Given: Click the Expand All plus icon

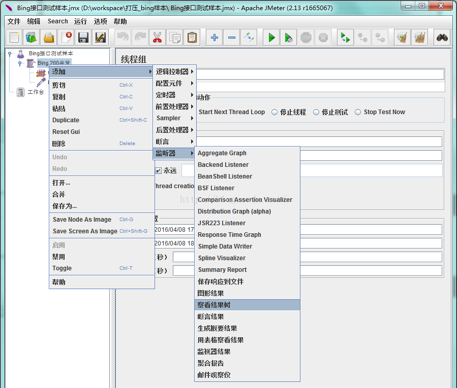Looking at the screenshot, I should [215, 38].
